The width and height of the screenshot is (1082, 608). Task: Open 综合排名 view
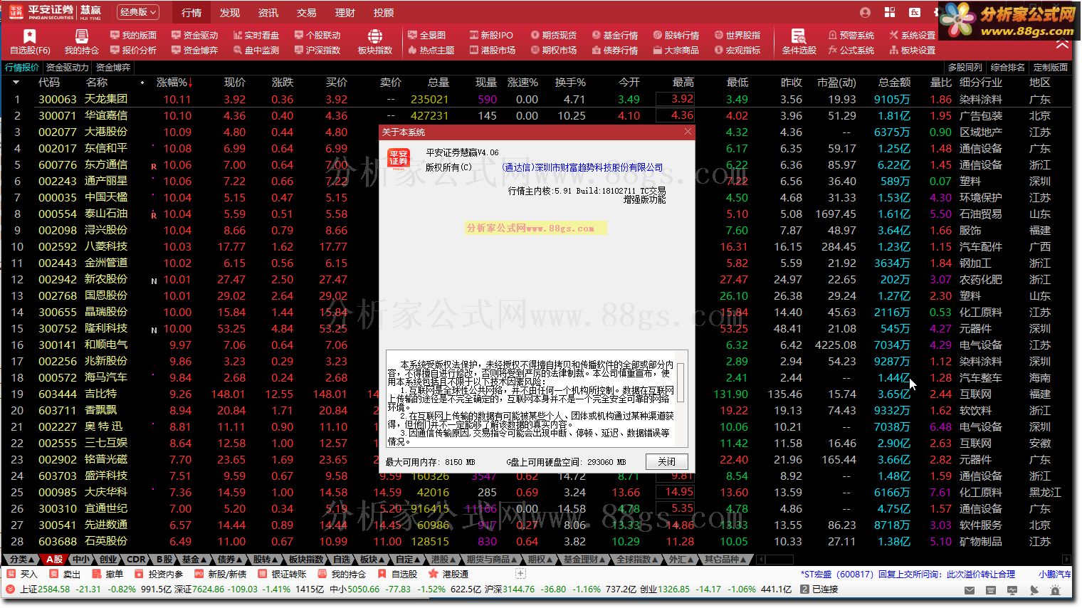pos(1007,68)
